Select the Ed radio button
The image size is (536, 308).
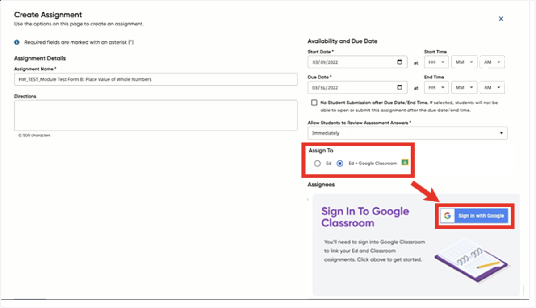point(317,164)
